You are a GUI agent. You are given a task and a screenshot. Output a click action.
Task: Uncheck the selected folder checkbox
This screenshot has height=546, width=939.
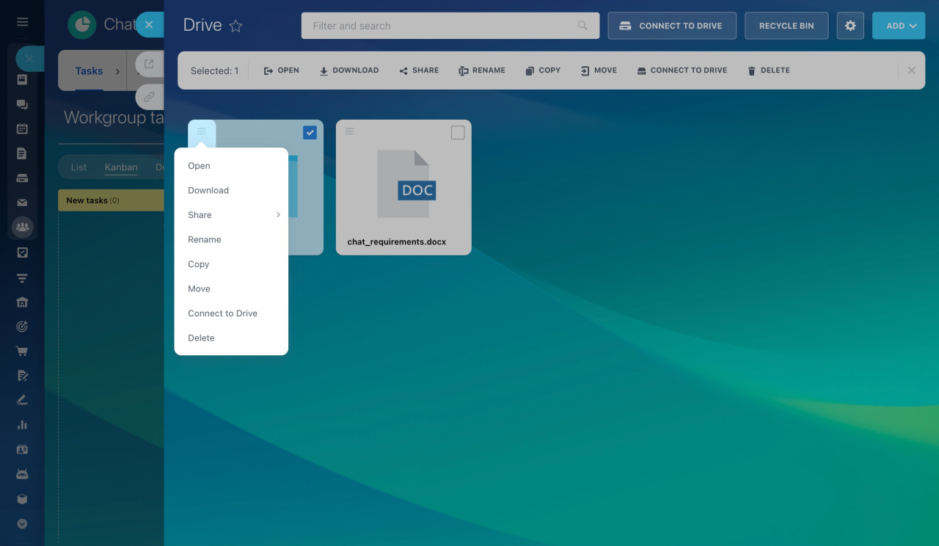point(310,133)
